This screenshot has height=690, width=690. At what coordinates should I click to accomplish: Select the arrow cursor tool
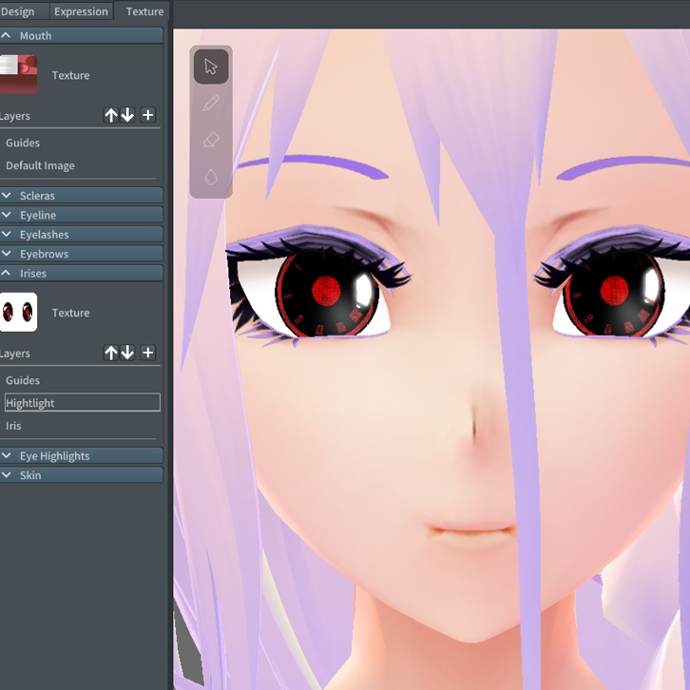[211, 67]
